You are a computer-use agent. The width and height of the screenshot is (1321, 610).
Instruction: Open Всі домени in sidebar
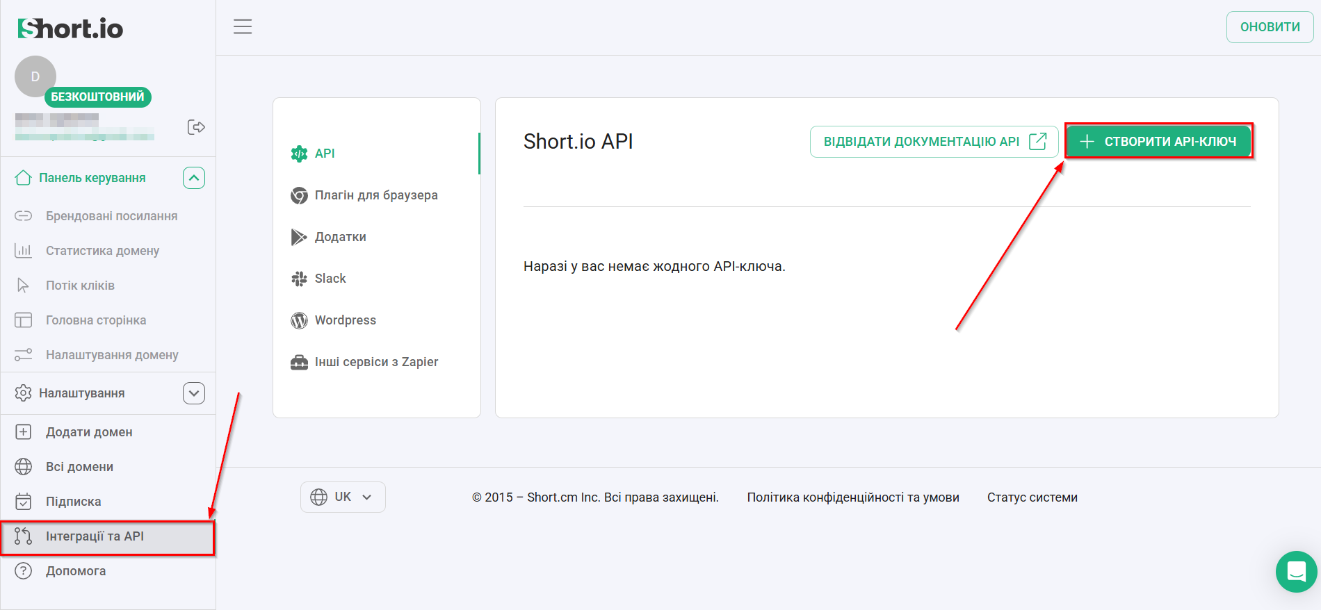[x=108, y=467]
